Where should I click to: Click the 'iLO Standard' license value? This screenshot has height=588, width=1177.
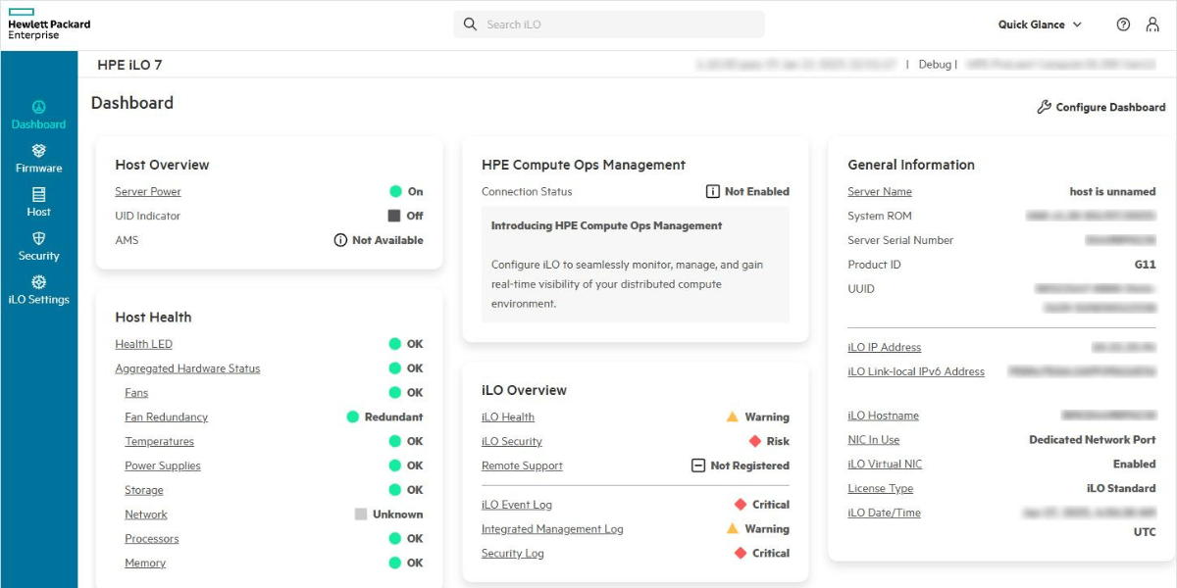click(x=1121, y=489)
